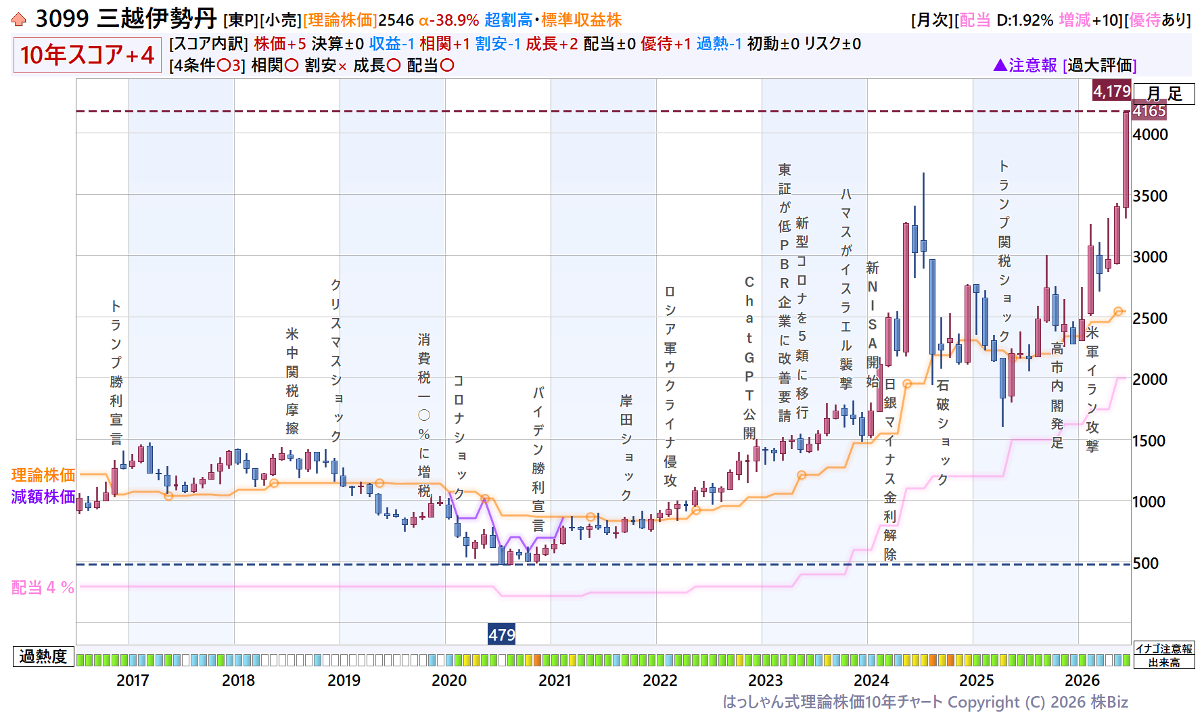Click the 4,179 high price label
This screenshot has width=1204, height=713.
coord(1111,91)
